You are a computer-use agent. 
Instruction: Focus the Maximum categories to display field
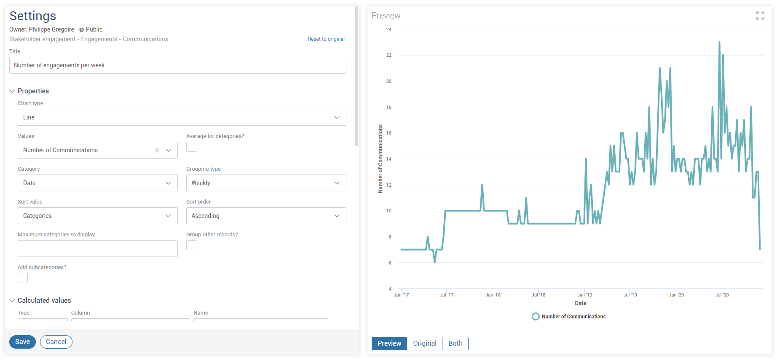97,249
